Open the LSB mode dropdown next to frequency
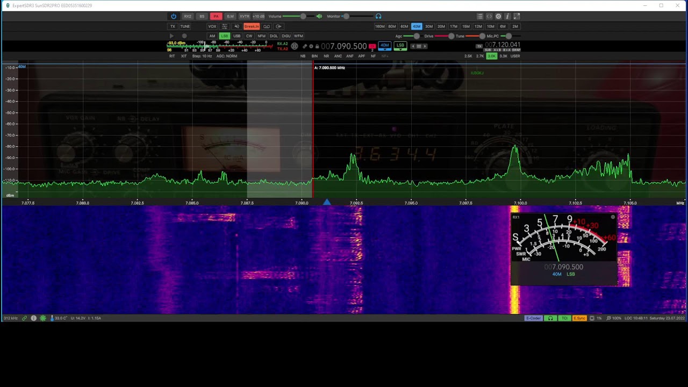The height and width of the screenshot is (387, 688). coord(400,46)
